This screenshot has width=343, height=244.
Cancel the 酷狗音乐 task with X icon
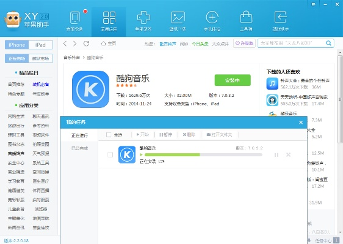coord(288,155)
